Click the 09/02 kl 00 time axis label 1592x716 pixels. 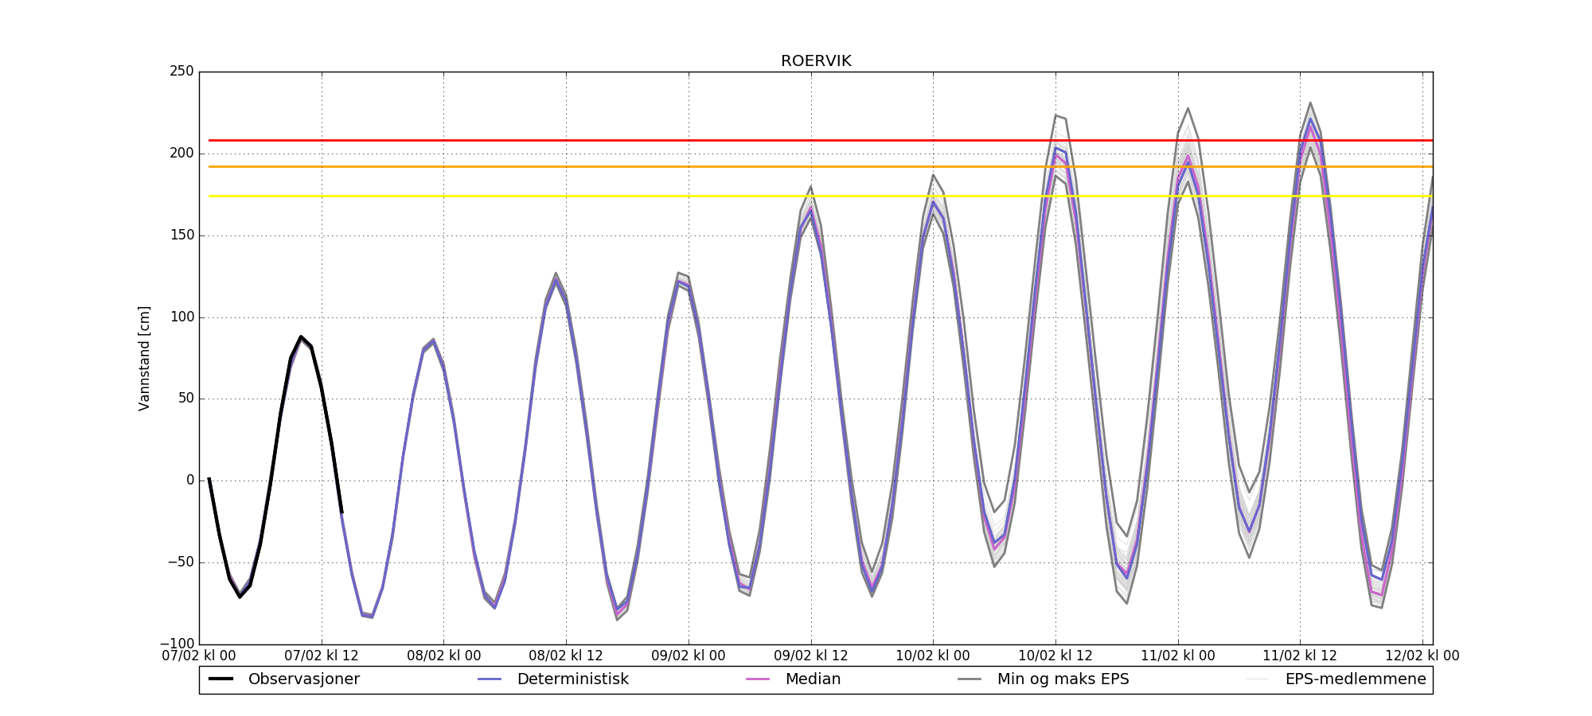pos(689,656)
